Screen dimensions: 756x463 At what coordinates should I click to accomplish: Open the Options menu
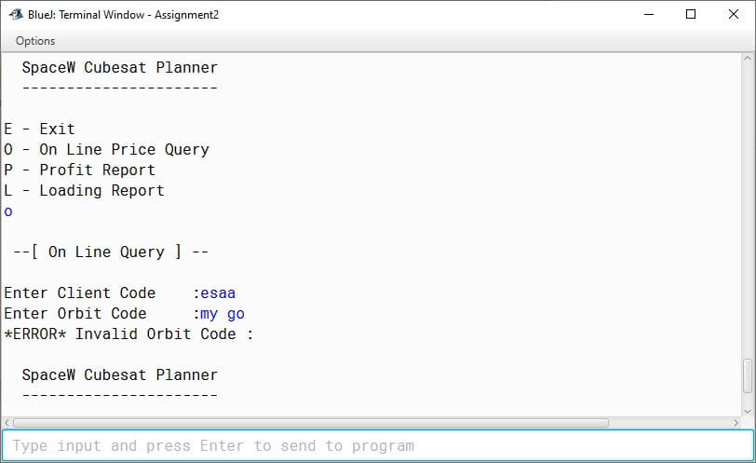pyautogui.click(x=35, y=41)
